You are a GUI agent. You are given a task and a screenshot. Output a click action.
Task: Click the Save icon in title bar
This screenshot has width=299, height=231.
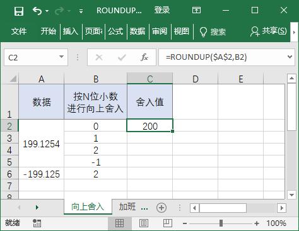click(19, 11)
